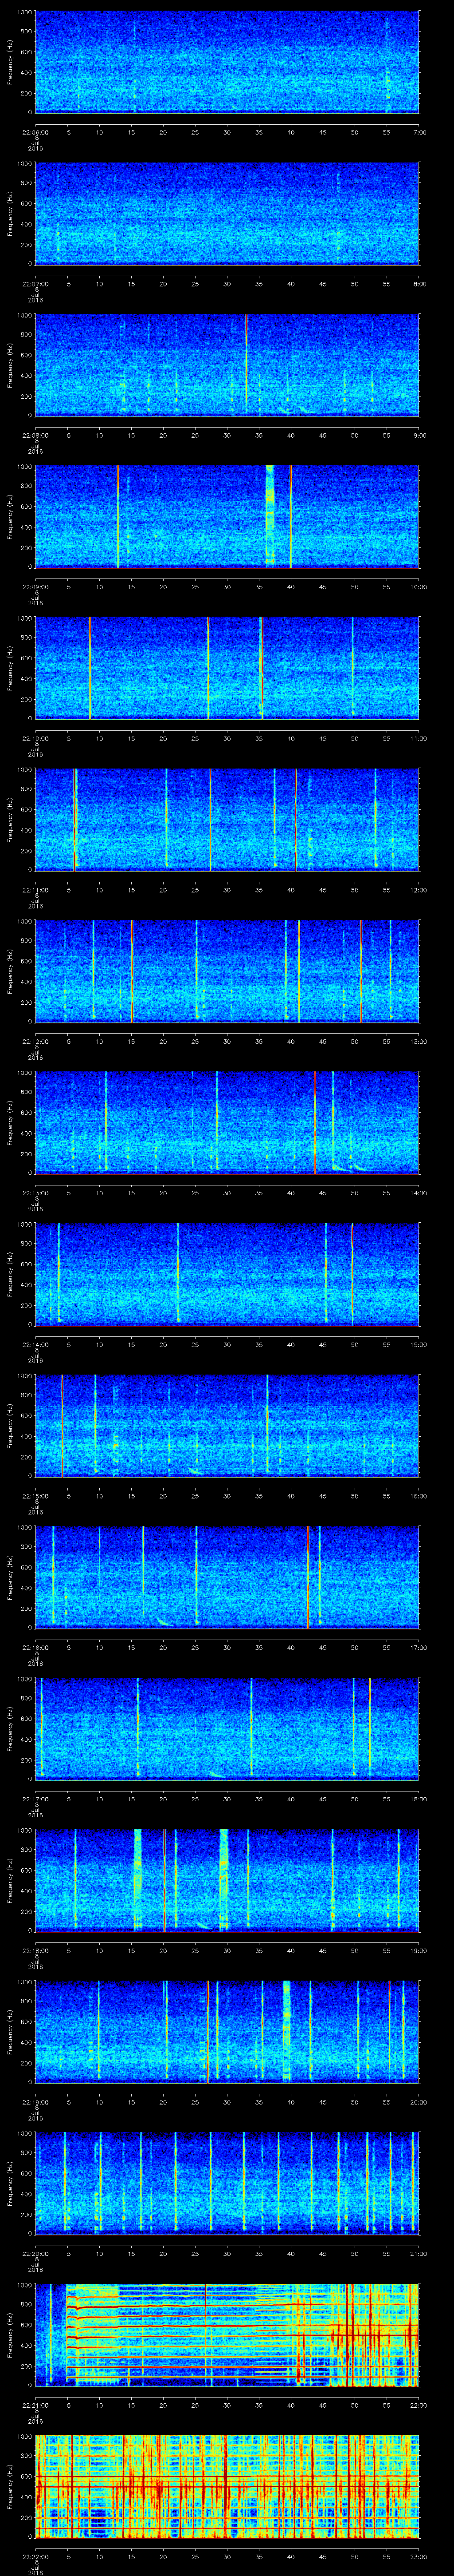This screenshot has height=2576, width=454.
Task: Click the 22:22:00 start time label
Action: pyautogui.click(x=35, y=2556)
